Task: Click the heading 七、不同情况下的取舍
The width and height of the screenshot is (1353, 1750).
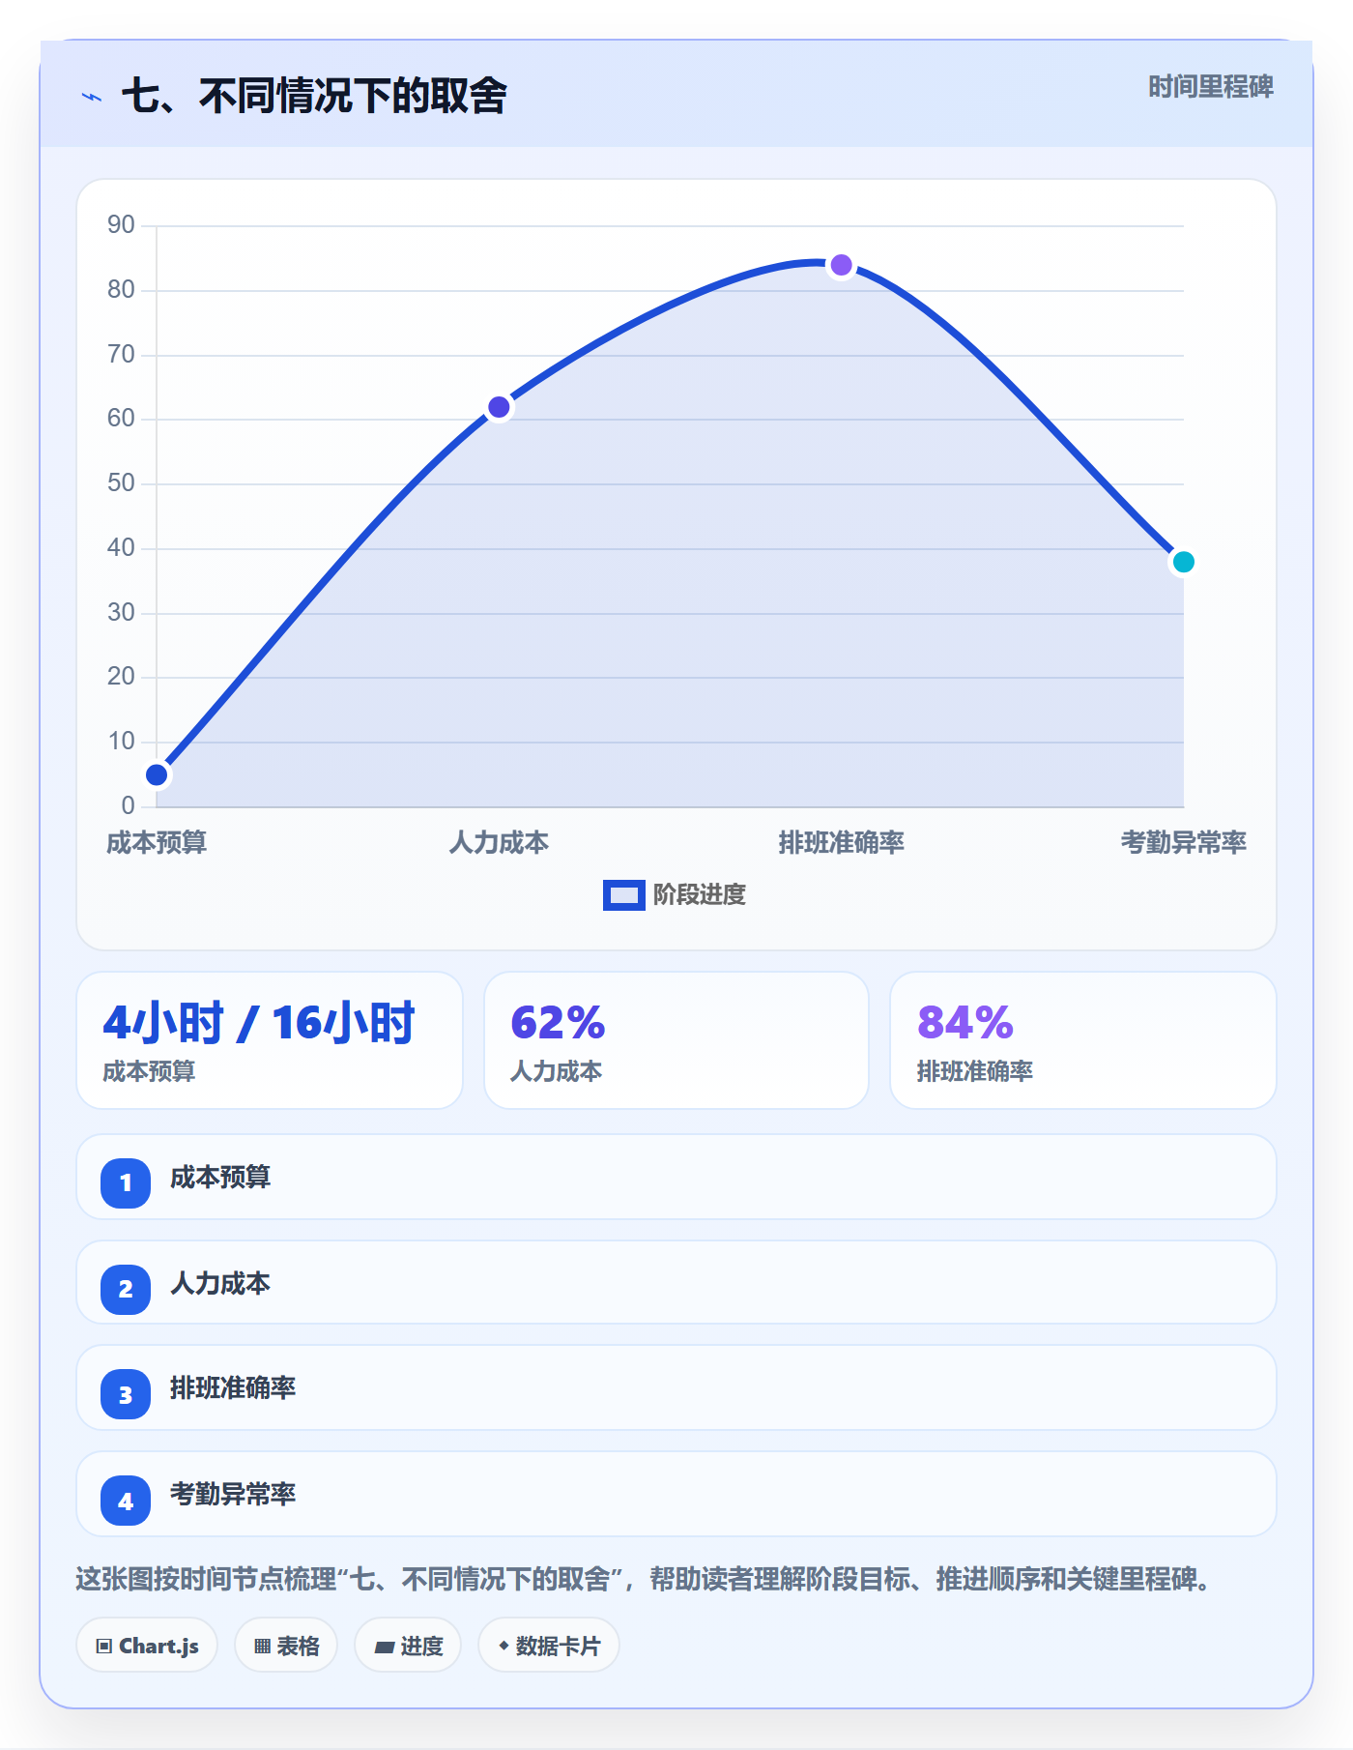Action: pos(314,96)
